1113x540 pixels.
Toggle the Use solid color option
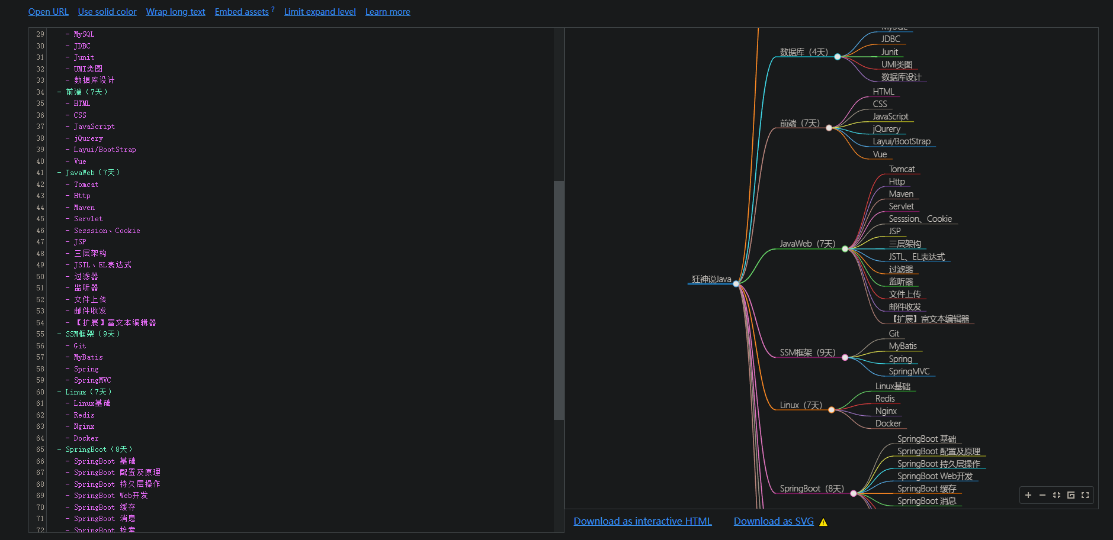coord(107,12)
